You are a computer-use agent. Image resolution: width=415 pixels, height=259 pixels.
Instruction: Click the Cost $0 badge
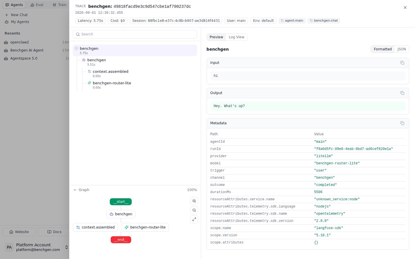tap(118, 21)
